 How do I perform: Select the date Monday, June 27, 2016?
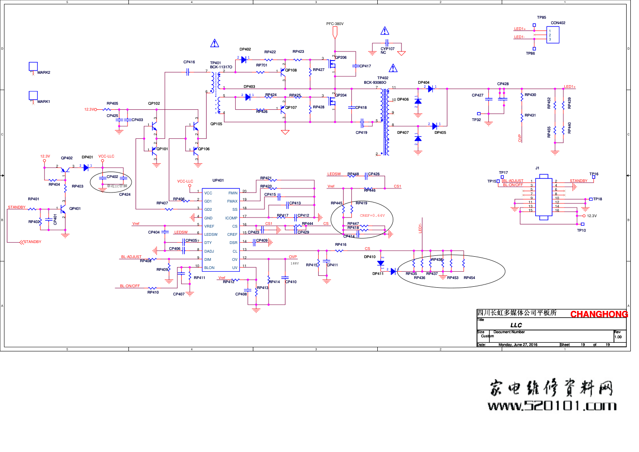click(x=518, y=345)
